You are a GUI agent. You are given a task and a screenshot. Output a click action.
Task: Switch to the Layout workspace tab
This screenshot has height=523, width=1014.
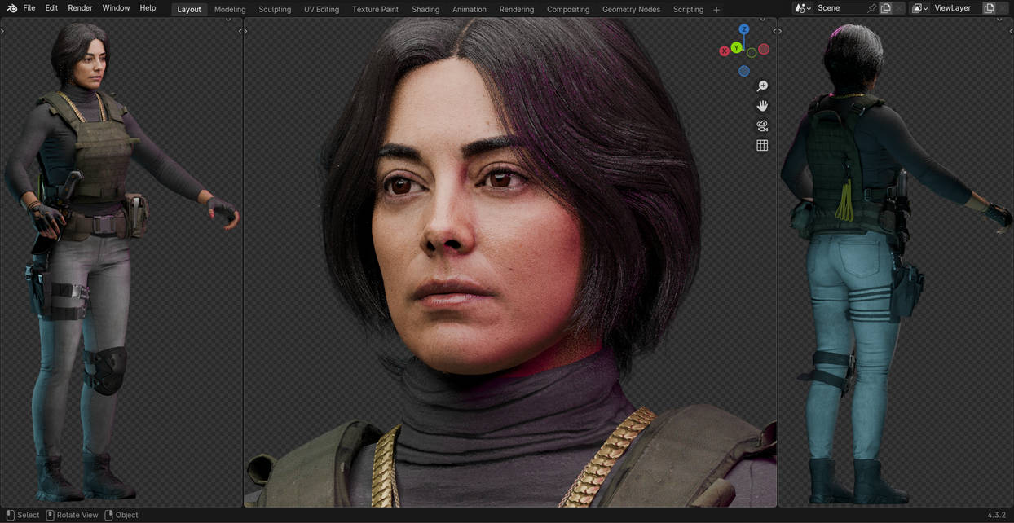point(189,9)
